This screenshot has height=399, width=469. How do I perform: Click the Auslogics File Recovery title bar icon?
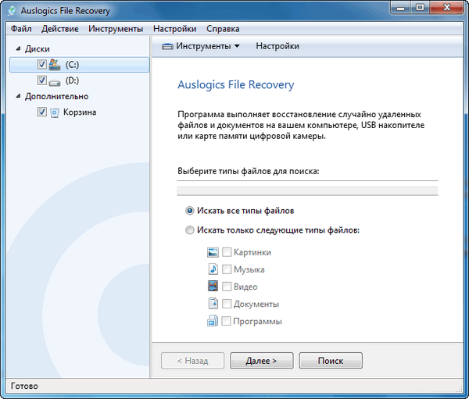tap(12, 11)
